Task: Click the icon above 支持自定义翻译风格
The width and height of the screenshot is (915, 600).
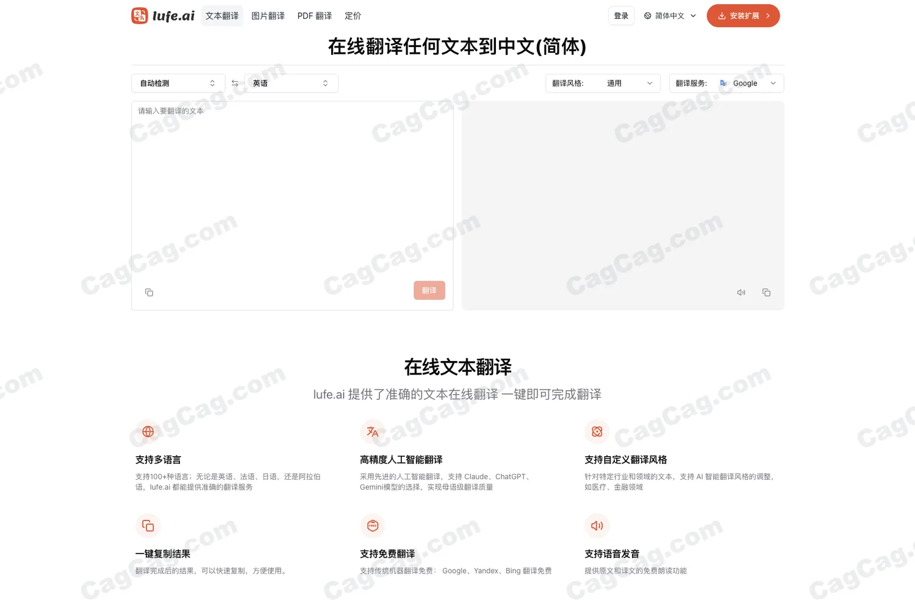Action: (597, 432)
